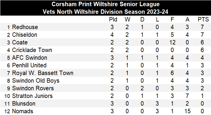Click Coate's goals for value 12
Screen dimensions: 211x115
pyautogui.click(x=172, y=42)
